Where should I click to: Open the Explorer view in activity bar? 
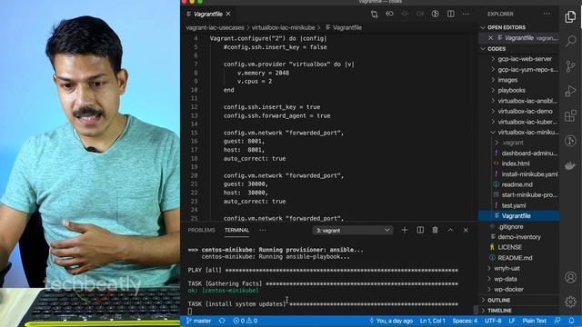pyautogui.click(x=570, y=16)
